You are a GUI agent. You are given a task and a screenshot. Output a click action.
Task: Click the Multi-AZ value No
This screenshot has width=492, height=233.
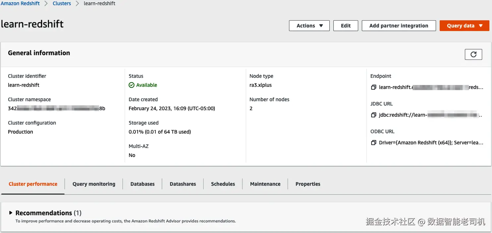132,155
